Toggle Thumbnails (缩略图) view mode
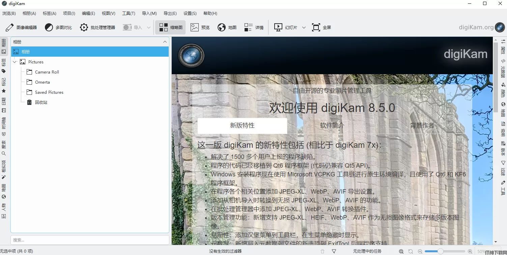 pos(170,27)
